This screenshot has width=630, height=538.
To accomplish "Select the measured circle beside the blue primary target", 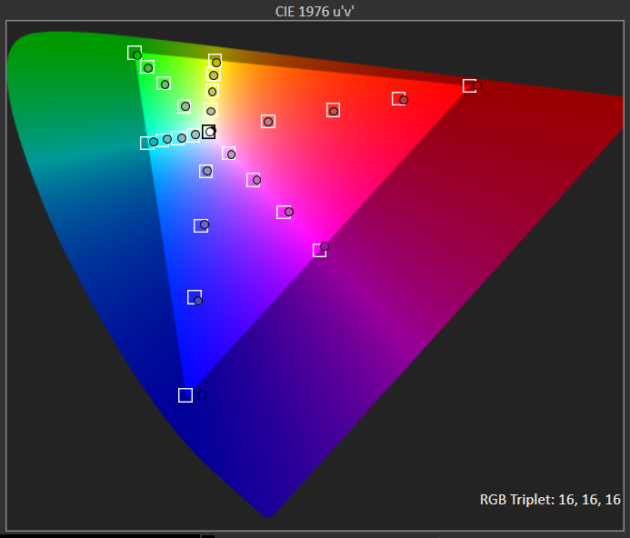I will (x=202, y=395).
